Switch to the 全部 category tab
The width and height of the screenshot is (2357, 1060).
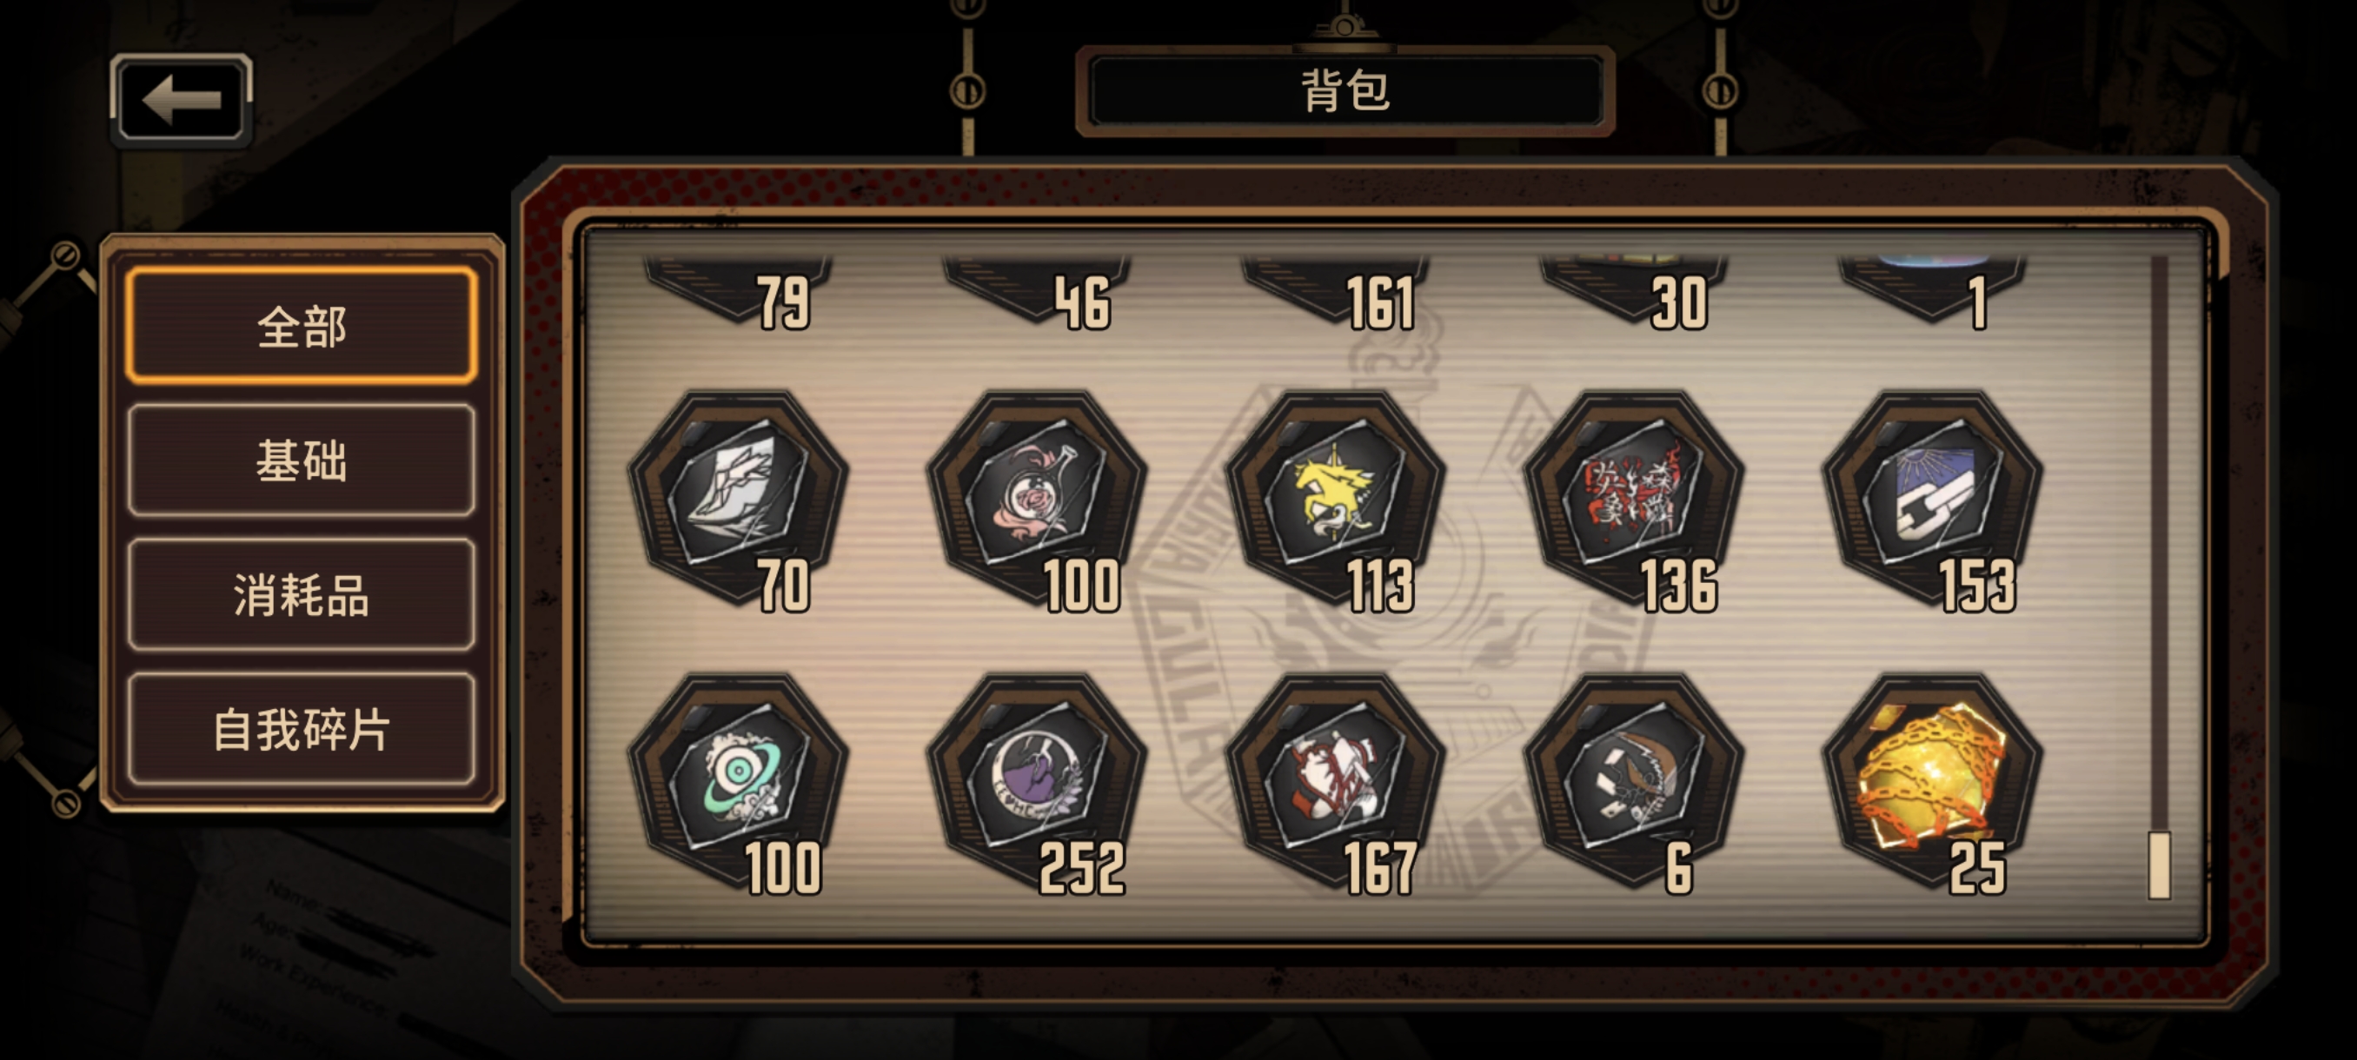[302, 326]
